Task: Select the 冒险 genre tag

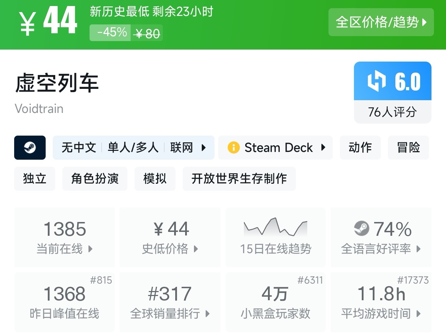Action: 408,148
